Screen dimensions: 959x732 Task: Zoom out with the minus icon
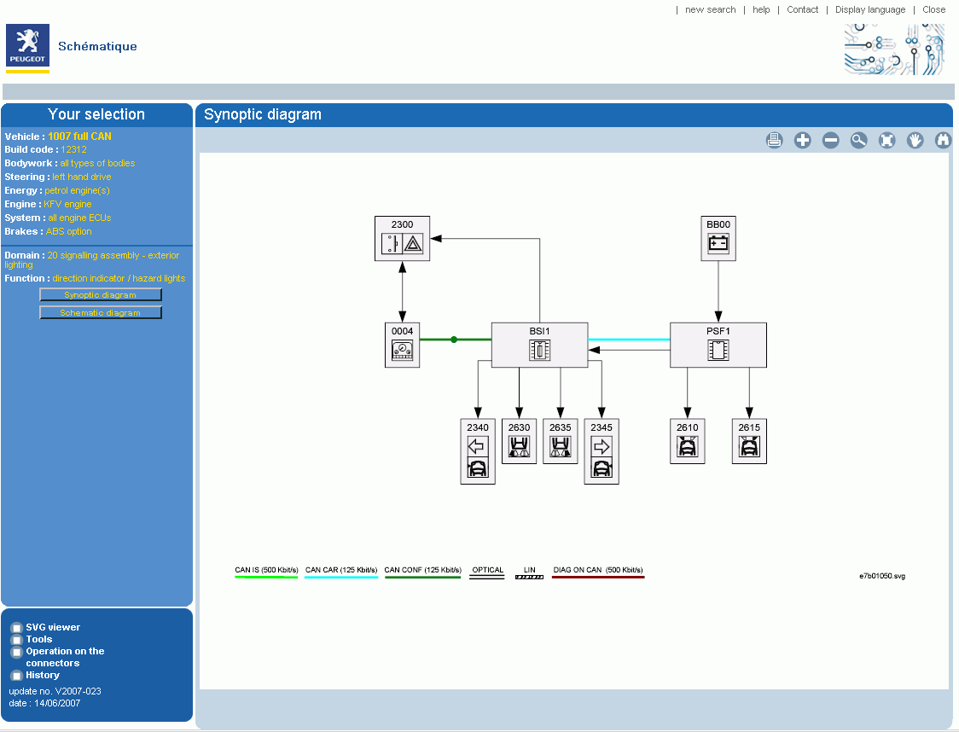830,140
